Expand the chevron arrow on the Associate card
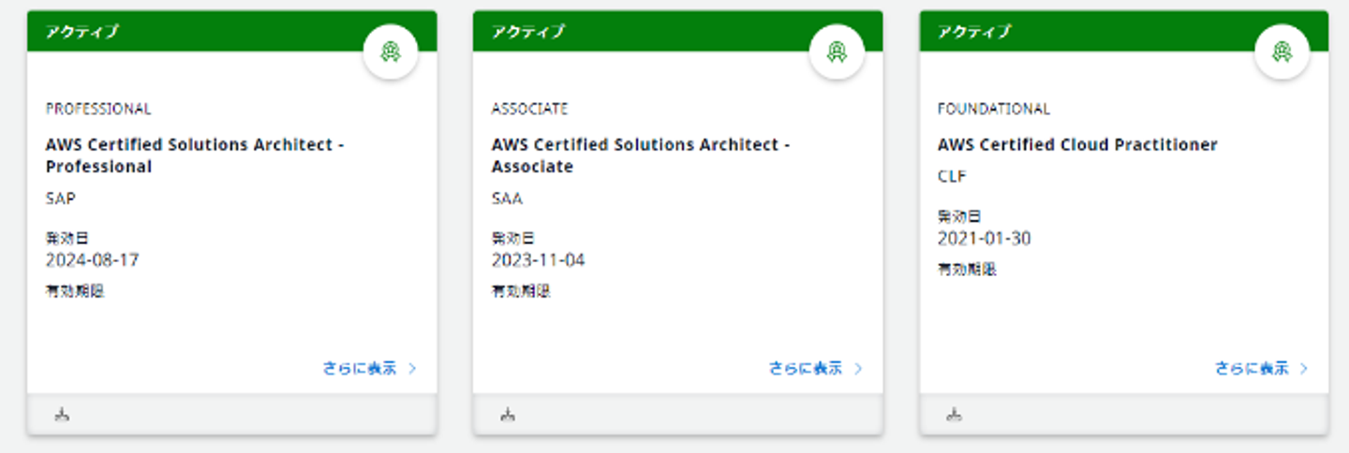The image size is (1349, 453). pos(858,369)
